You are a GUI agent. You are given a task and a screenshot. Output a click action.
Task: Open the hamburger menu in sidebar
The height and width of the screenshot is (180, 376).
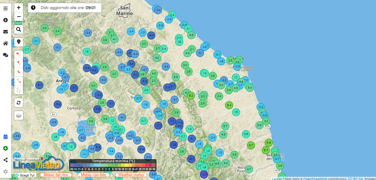tap(5, 8)
